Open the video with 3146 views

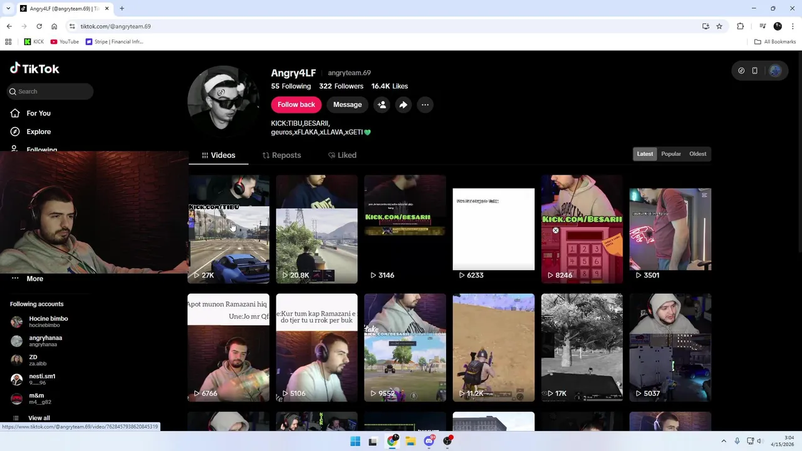(x=405, y=229)
